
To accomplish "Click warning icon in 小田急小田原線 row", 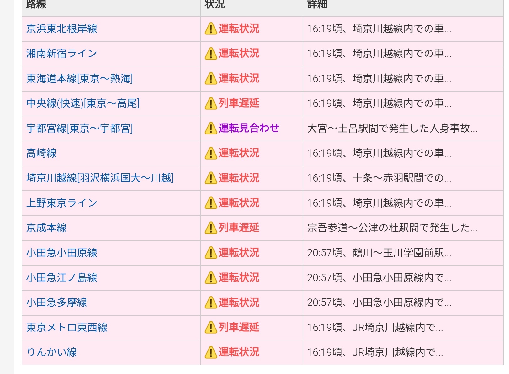I will pos(211,253).
